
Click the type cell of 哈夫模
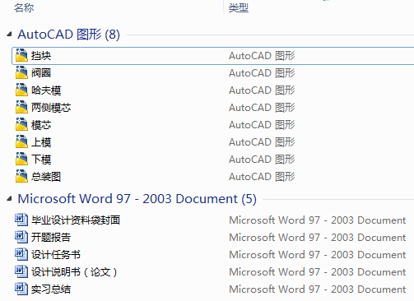(x=262, y=90)
